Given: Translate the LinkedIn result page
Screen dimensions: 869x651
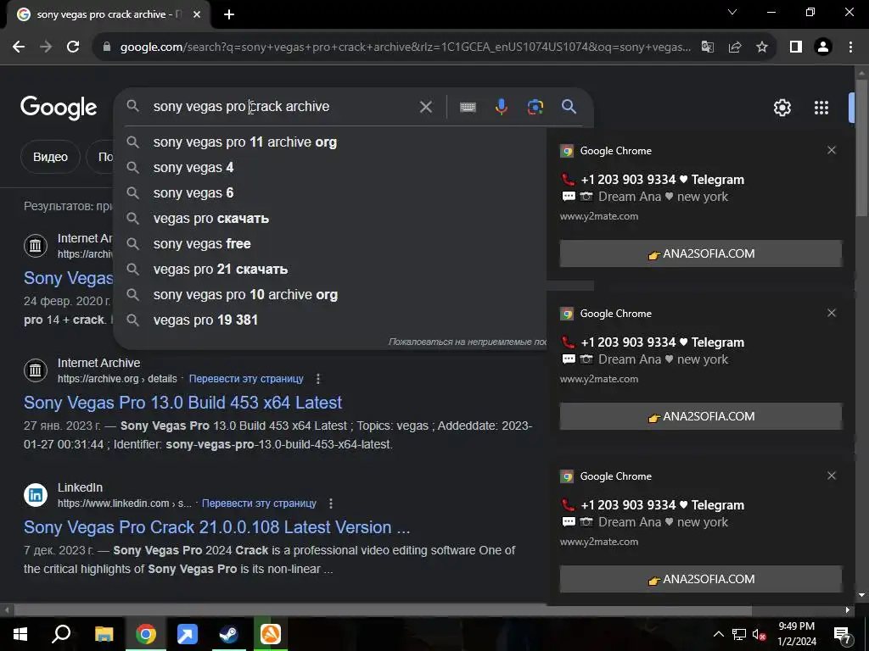Looking at the screenshot, I should coord(259,504).
